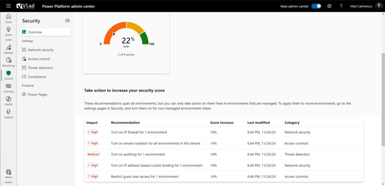Open Licensing in the left rail
This screenshot has width=385, height=186.
click(x=9, y=88)
